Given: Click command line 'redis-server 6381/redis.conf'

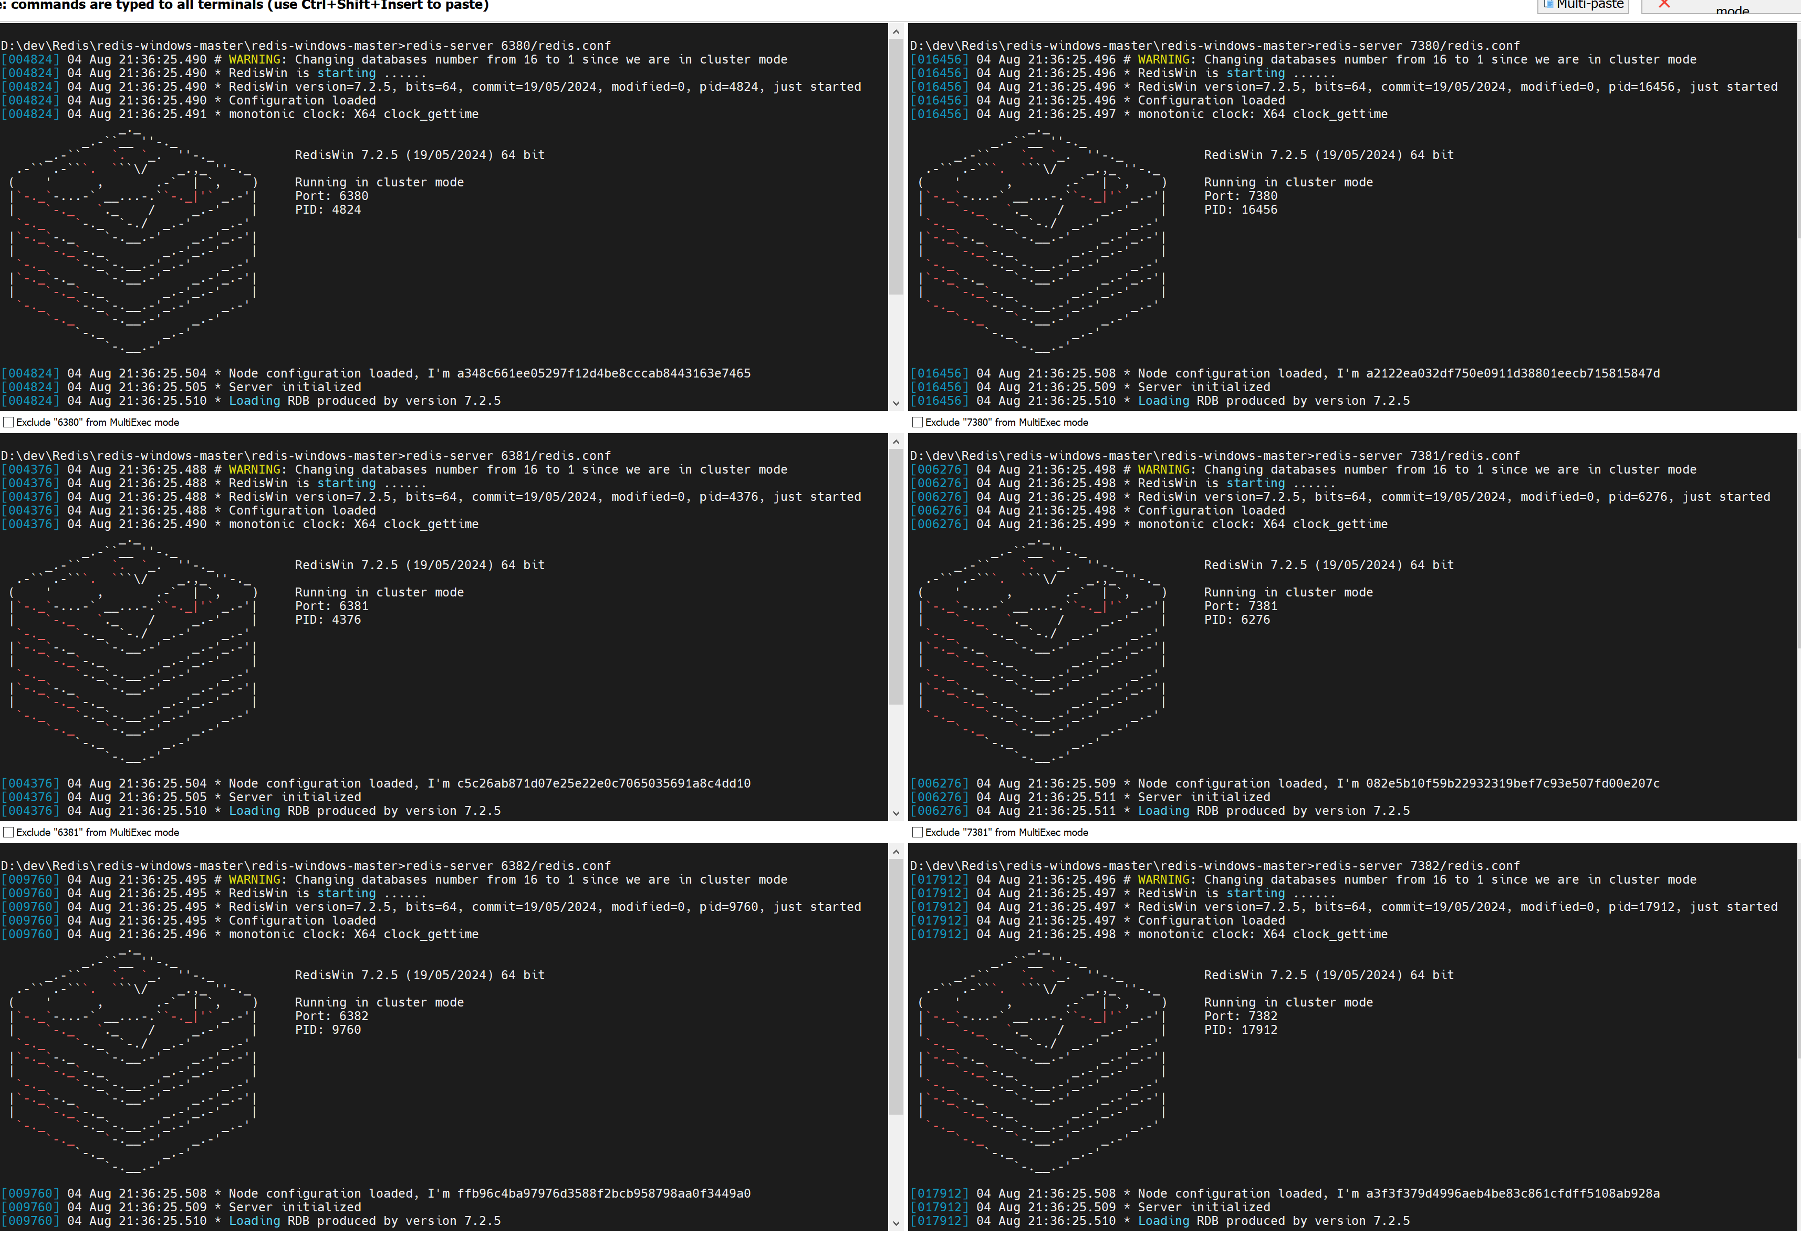Looking at the screenshot, I should pos(508,456).
